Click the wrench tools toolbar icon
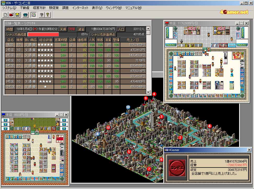The height and width of the screenshot is (189, 254). 42,15
